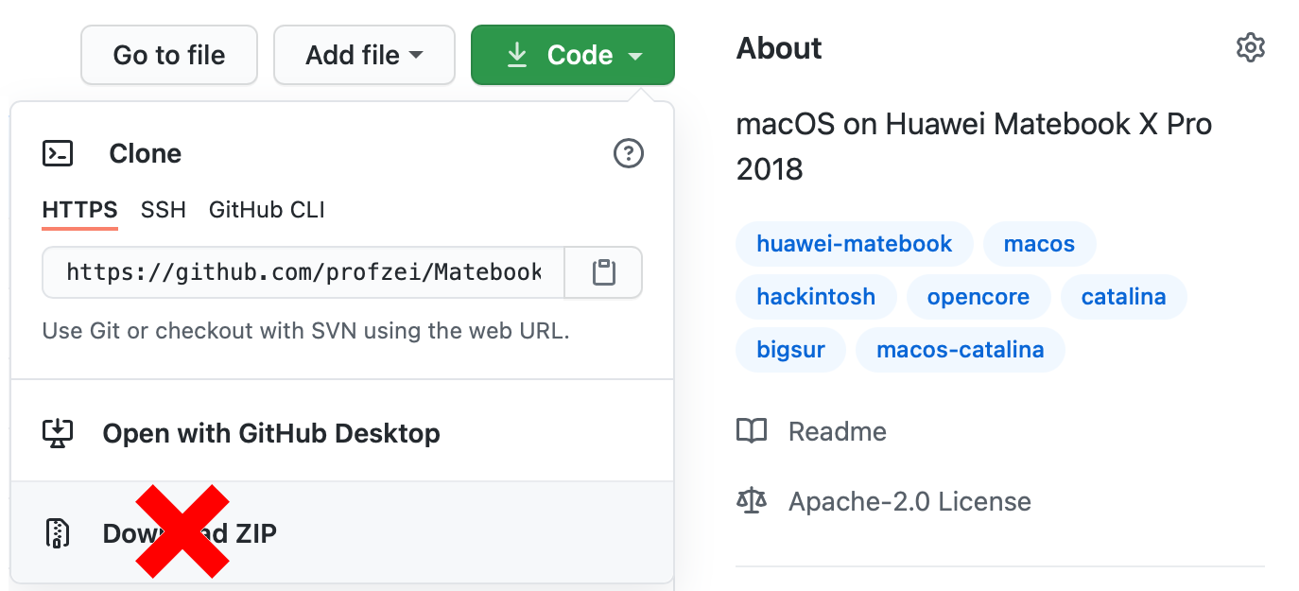This screenshot has width=1299, height=591.
Task: Select the HTTPS clone tab
Action: point(80,210)
